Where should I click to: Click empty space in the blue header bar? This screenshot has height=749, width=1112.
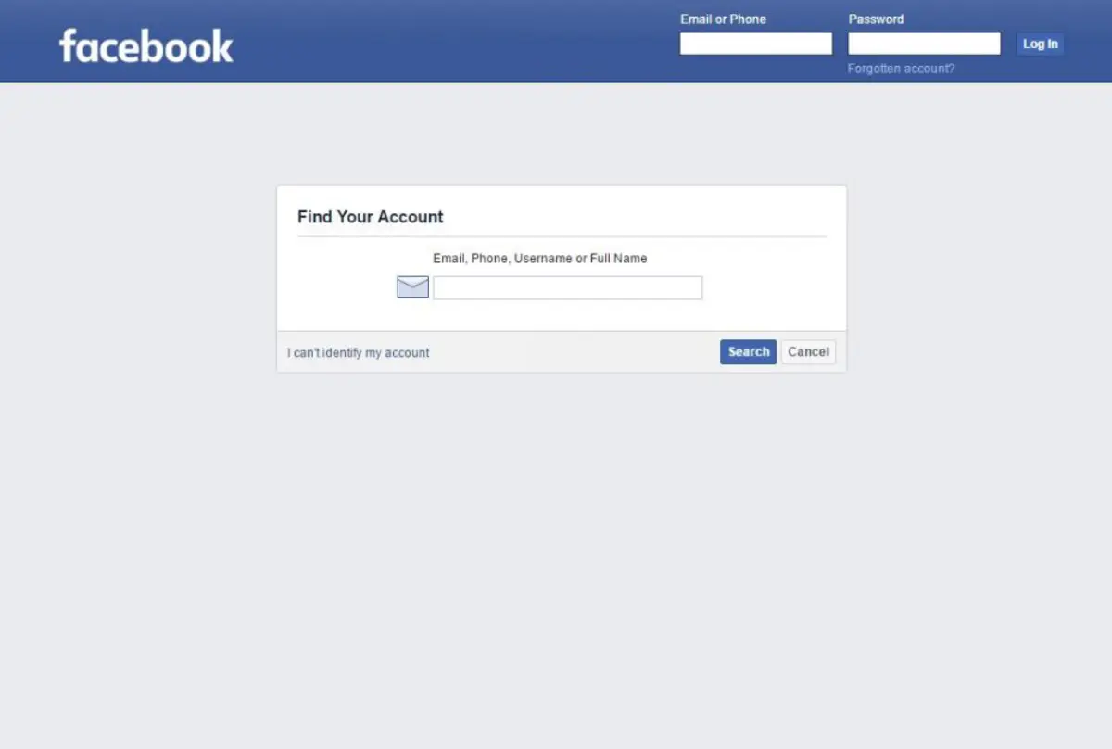[x=445, y=42]
